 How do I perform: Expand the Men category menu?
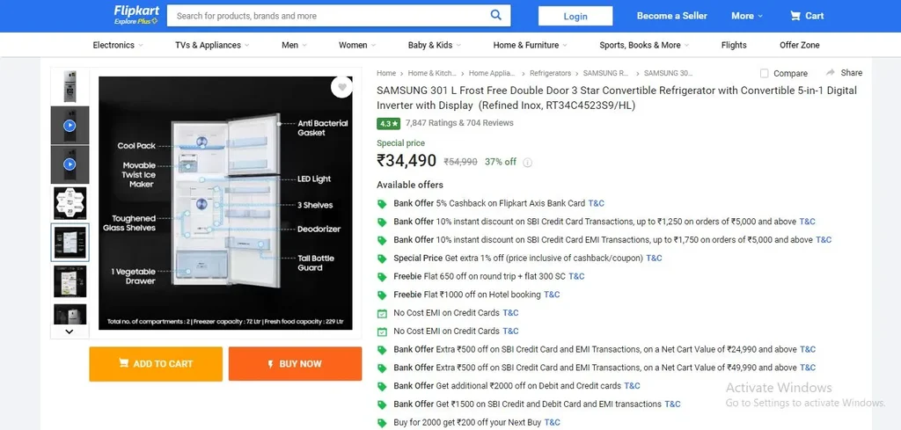[x=294, y=45]
